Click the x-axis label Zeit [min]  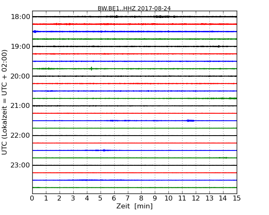(x=134, y=206)
